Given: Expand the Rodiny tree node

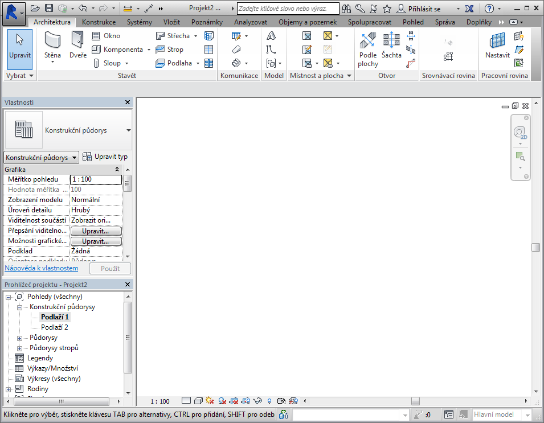Looking at the screenshot, I should tap(8, 389).
